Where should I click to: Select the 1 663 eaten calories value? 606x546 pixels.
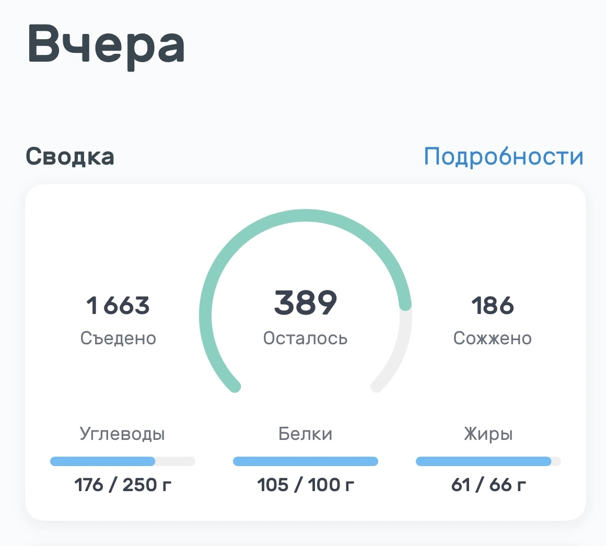[118, 306]
